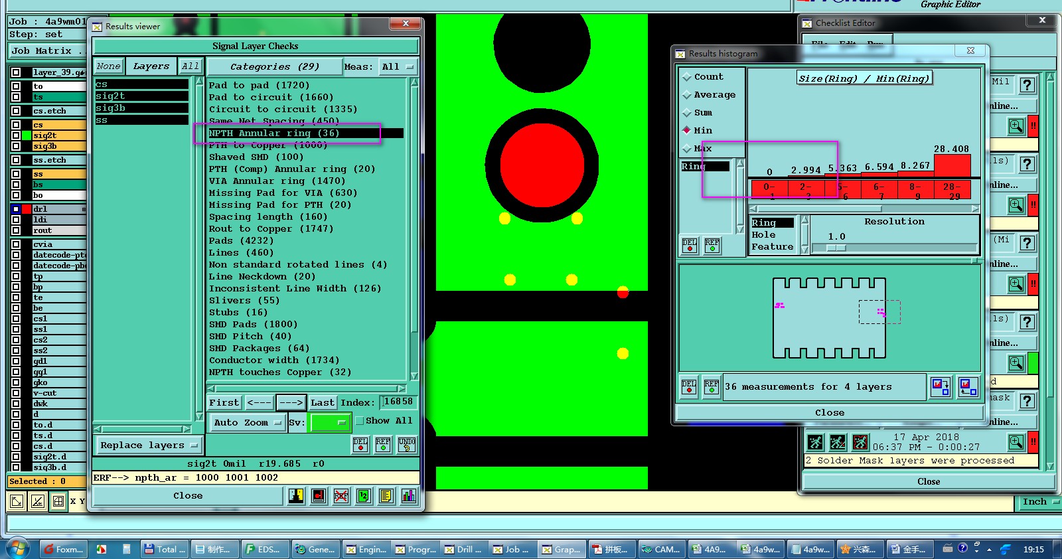Open the Meas: All dropdown
1062x559 pixels.
[x=398, y=67]
